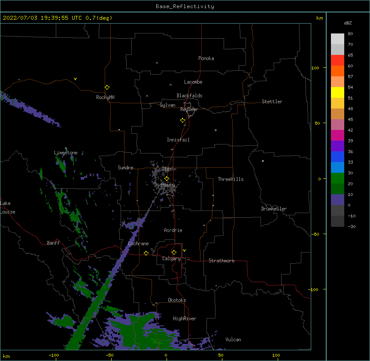The width and height of the screenshot is (370, 361).
Task: Click yellow diamond marker near RockyMH
Action: click(107, 87)
